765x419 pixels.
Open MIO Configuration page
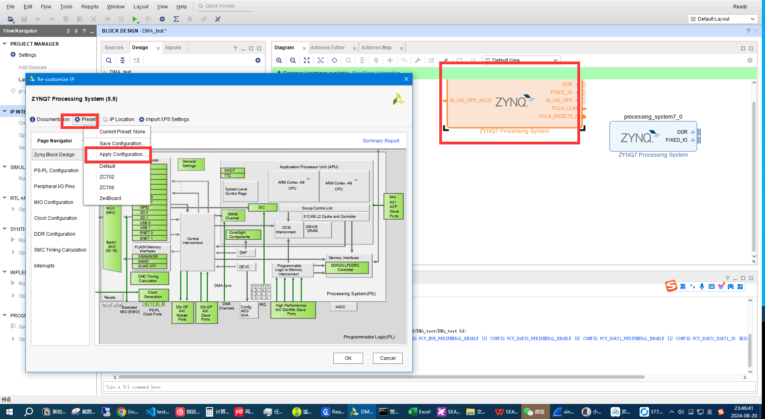tap(54, 202)
